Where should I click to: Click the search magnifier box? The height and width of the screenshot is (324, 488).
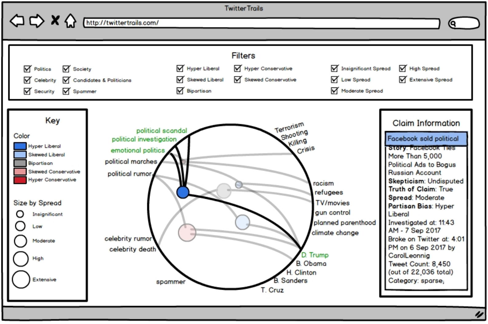click(x=464, y=23)
